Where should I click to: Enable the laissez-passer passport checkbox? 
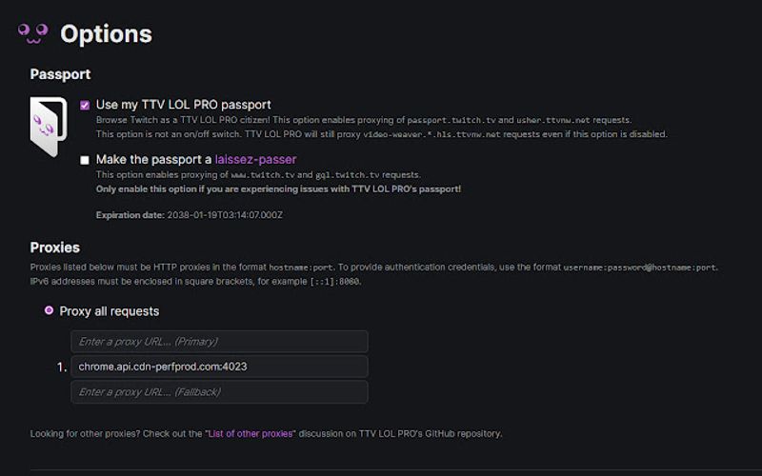(x=85, y=160)
